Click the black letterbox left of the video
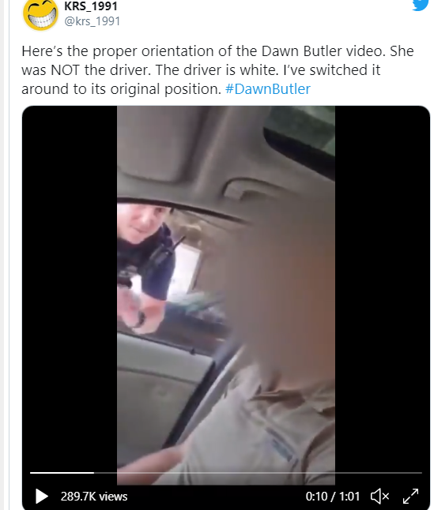 [70, 287]
